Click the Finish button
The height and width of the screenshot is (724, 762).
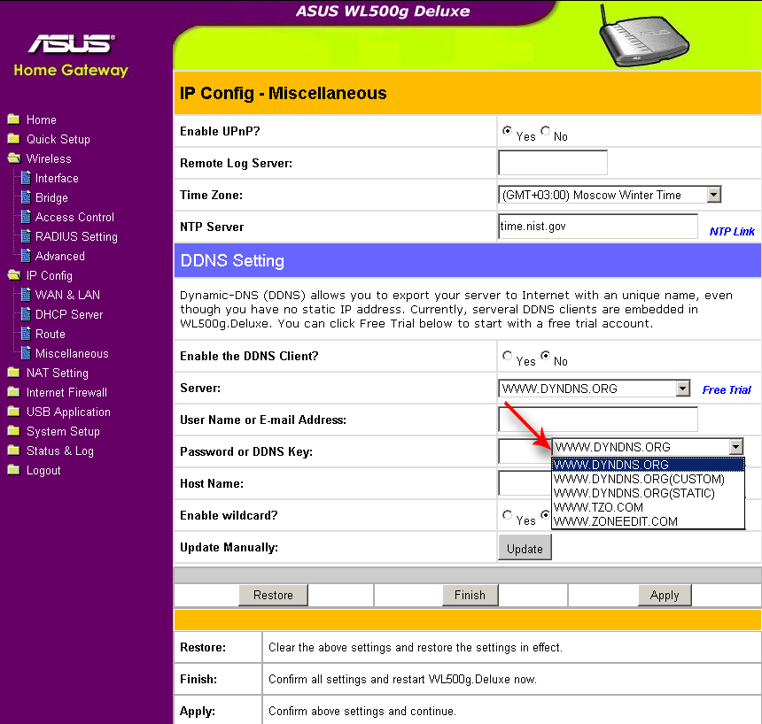[470, 596]
